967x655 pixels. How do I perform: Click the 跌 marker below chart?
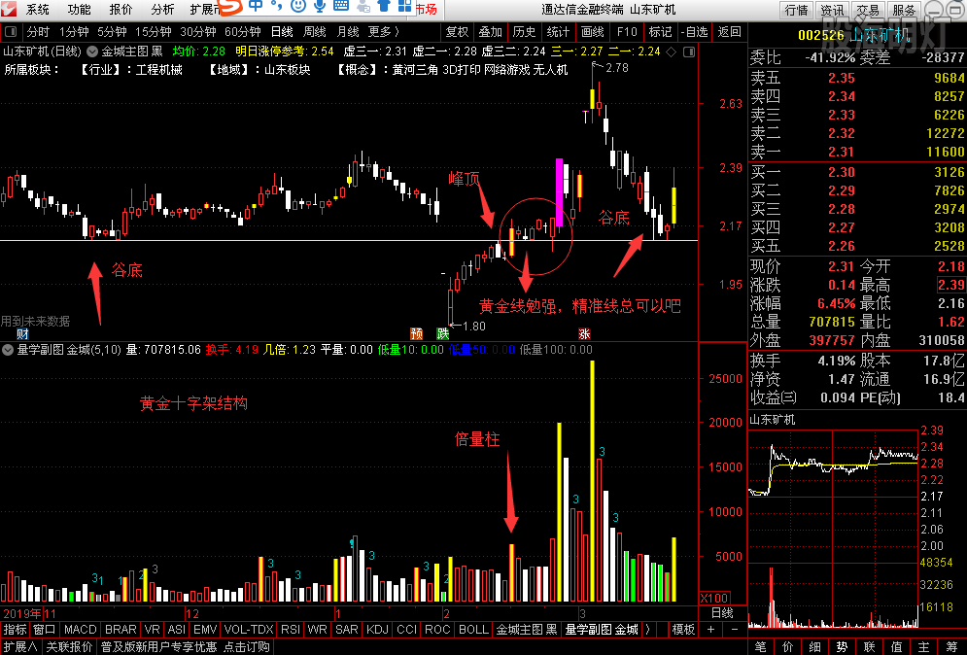tap(443, 333)
